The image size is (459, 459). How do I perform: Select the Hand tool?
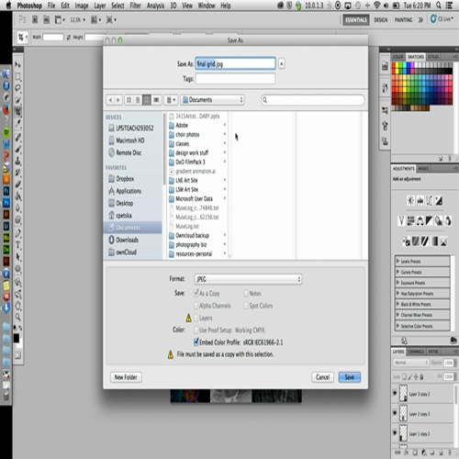click(x=18, y=306)
